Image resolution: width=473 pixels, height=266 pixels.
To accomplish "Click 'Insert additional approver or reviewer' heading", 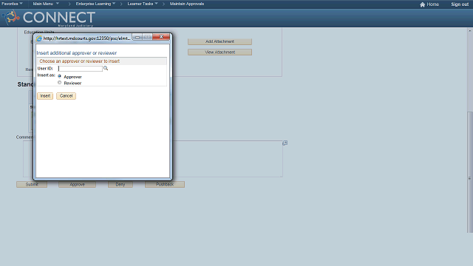I will click(77, 53).
